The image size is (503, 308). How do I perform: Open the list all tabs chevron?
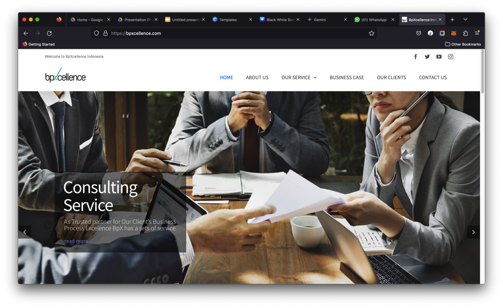click(x=465, y=20)
